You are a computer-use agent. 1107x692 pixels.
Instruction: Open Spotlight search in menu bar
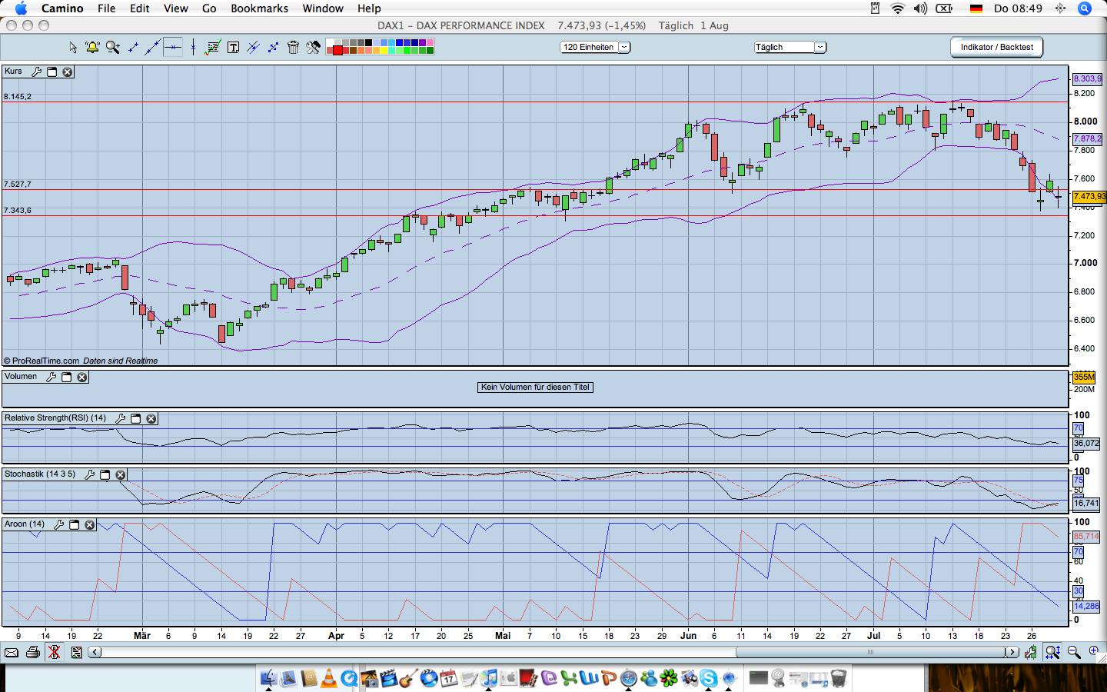[x=1085, y=8]
